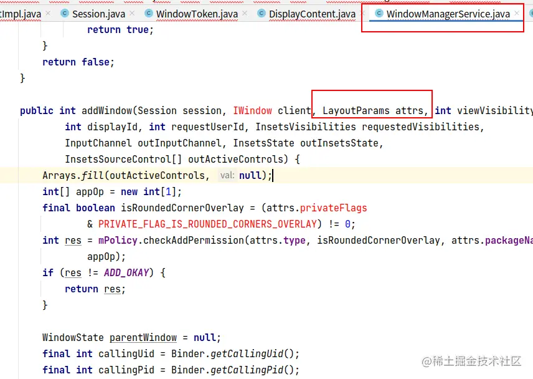
Task: Switch to the Session.java tab
Action: [x=98, y=14]
